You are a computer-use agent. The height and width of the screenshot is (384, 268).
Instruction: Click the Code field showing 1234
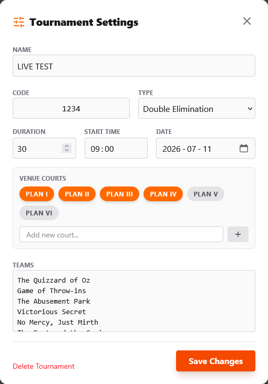tap(71, 109)
